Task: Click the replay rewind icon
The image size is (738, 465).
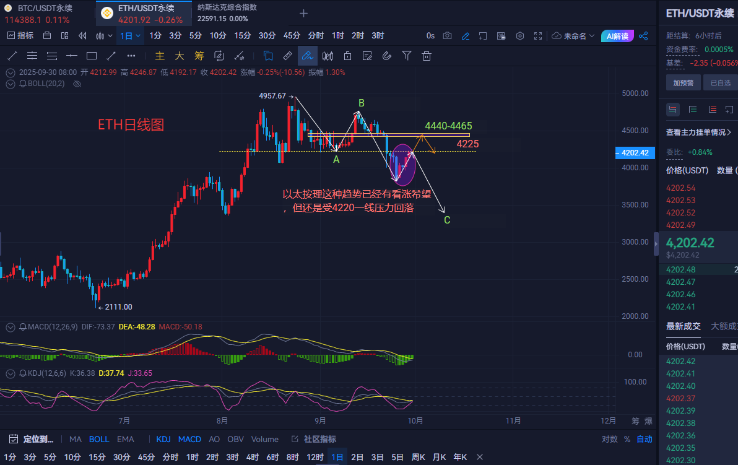Action: point(83,36)
